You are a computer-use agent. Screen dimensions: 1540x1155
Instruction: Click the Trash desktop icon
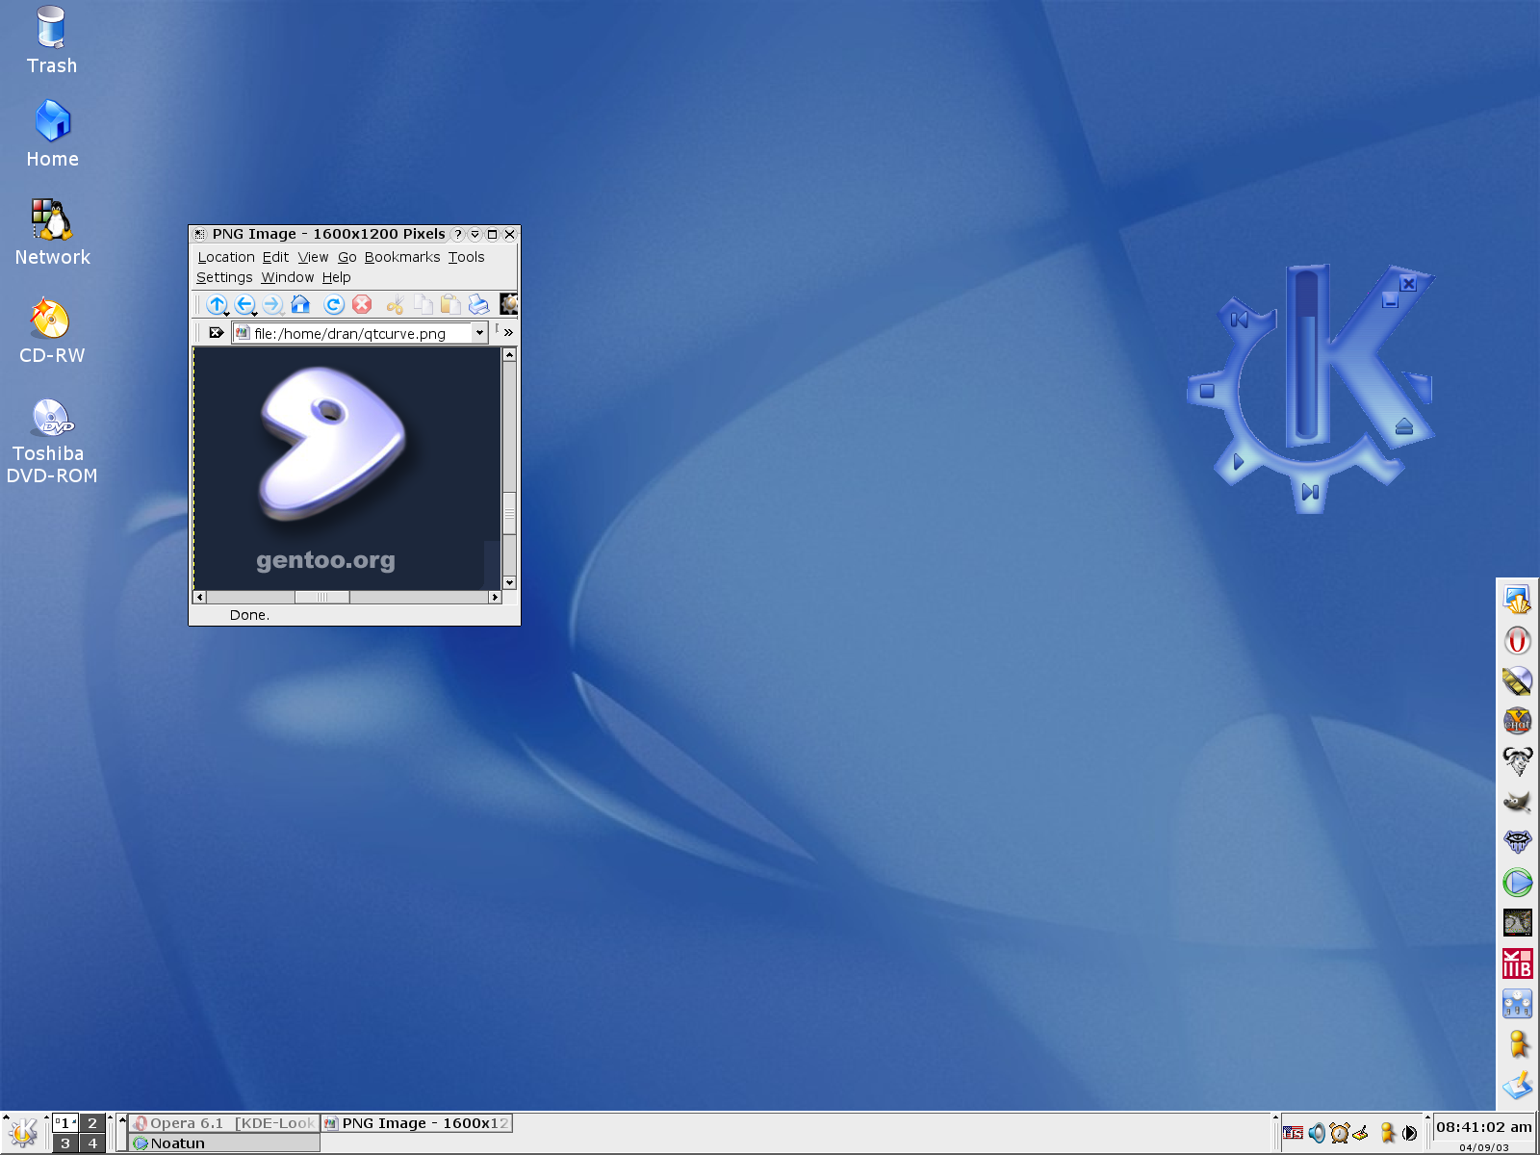point(51,40)
